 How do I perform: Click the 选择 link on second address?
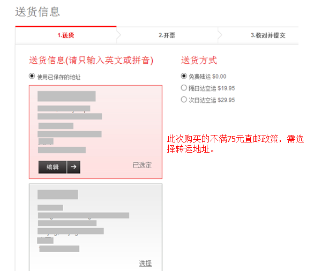pos(145,263)
